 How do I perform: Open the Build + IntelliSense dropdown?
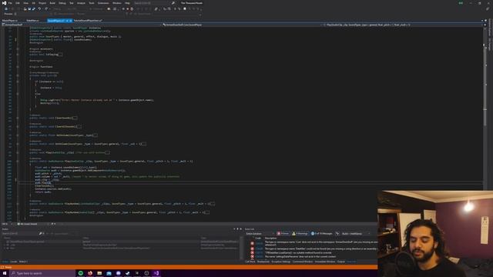(356, 234)
